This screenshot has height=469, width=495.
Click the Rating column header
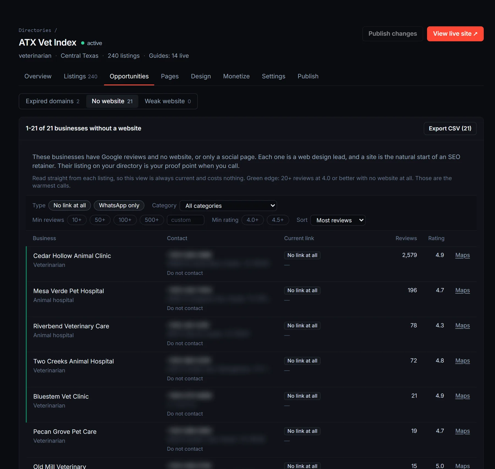[436, 238]
